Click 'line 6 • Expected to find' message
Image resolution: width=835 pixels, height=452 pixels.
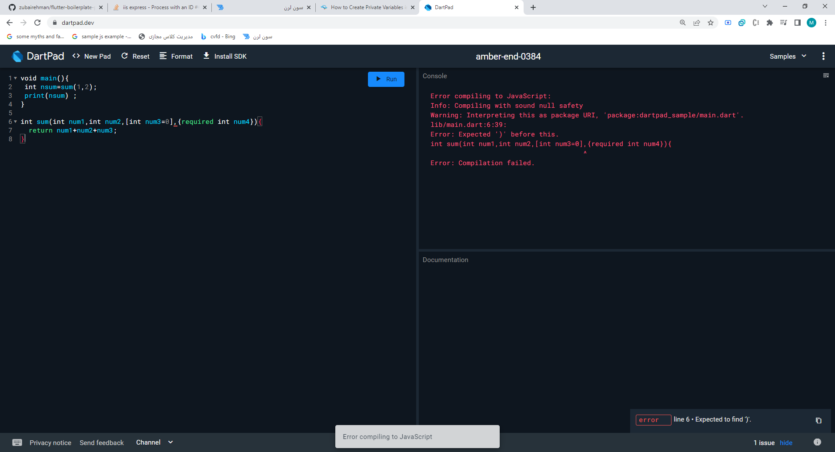coord(712,419)
